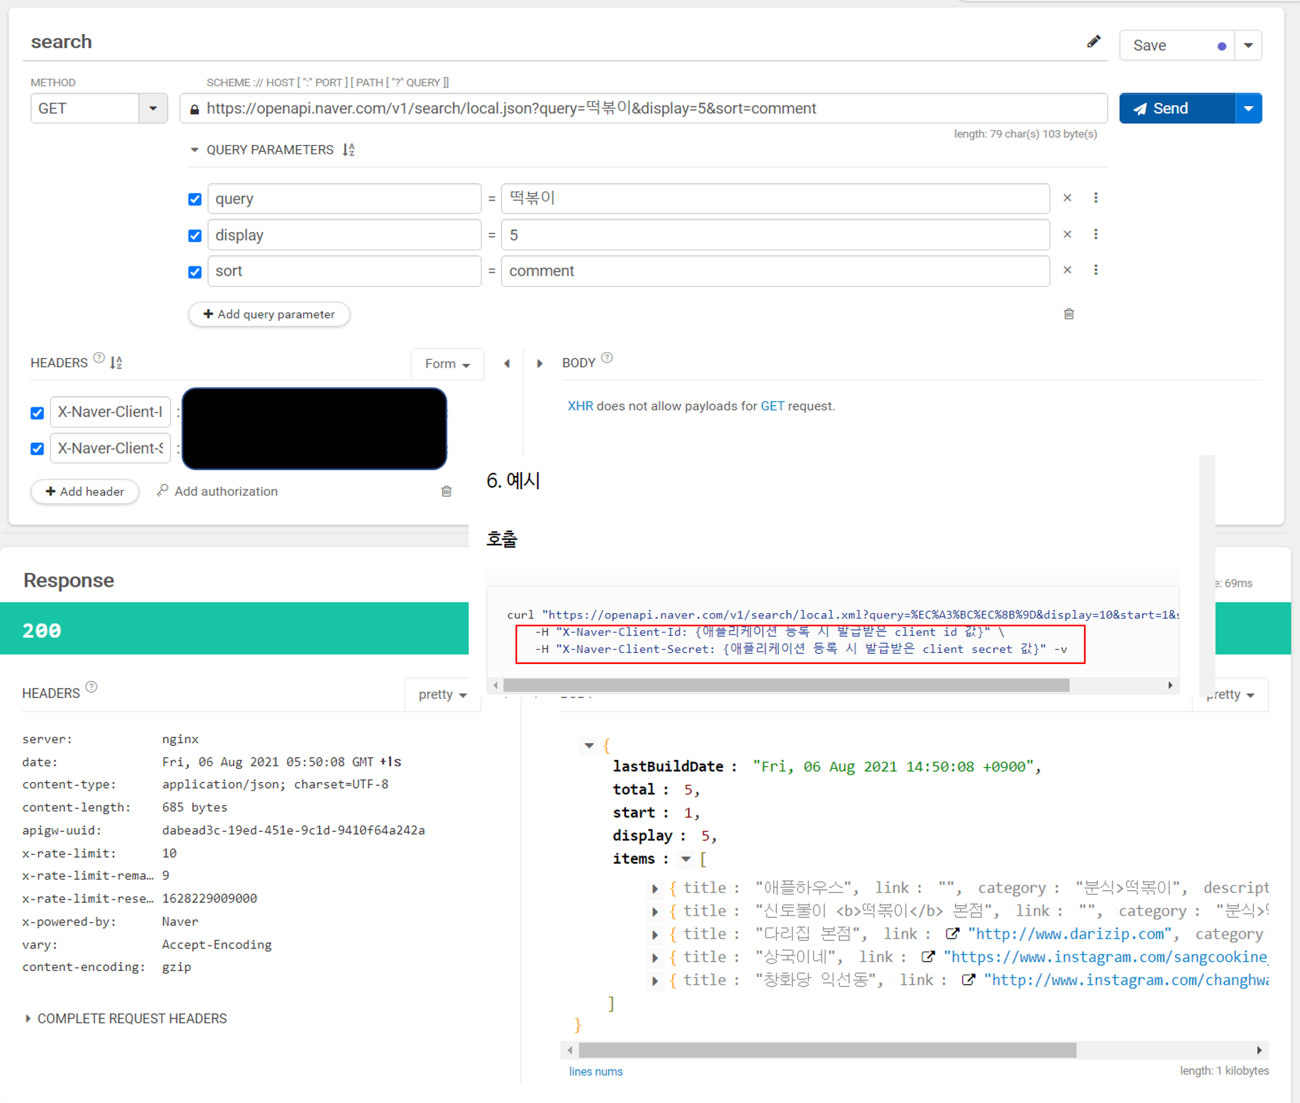1300x1103 pixels.
Task: Open the Save options dropdown arrow
Action: [x=1248, y=46]
